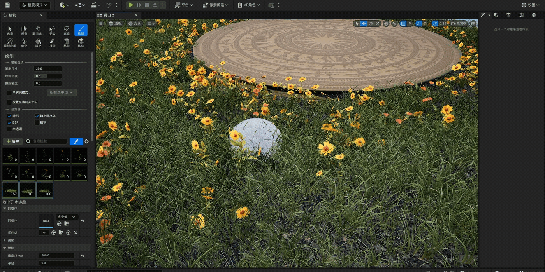Open the 显示 show menu
The height and width of the screenshot is (272, 545).
click(x=151, y=23)
